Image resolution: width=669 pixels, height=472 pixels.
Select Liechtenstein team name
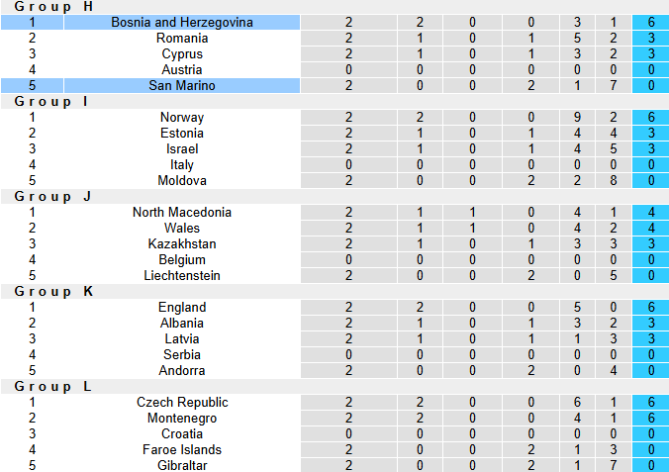click(x=182, y=275)
